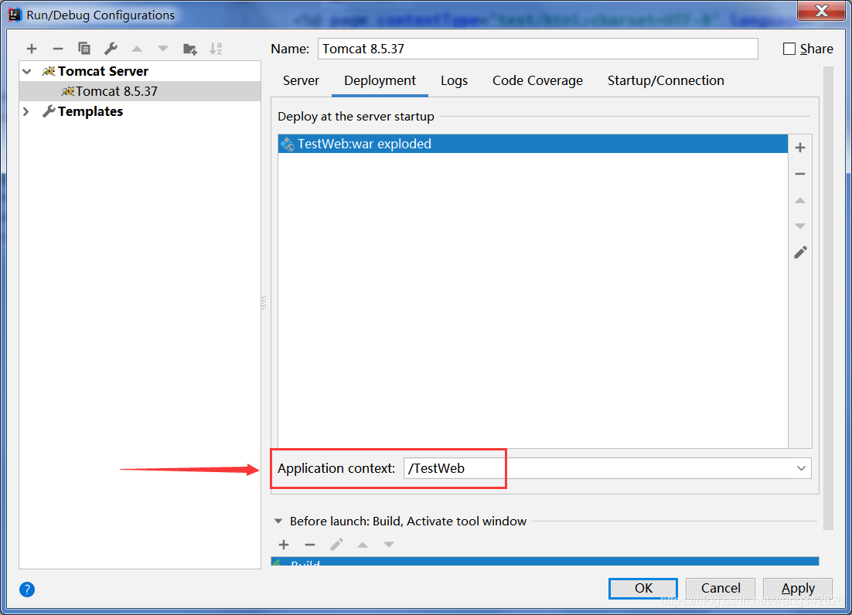Close the Run/Debug Configurations dialog
This screenshot has width=852, height=615.
click(822, 10)
